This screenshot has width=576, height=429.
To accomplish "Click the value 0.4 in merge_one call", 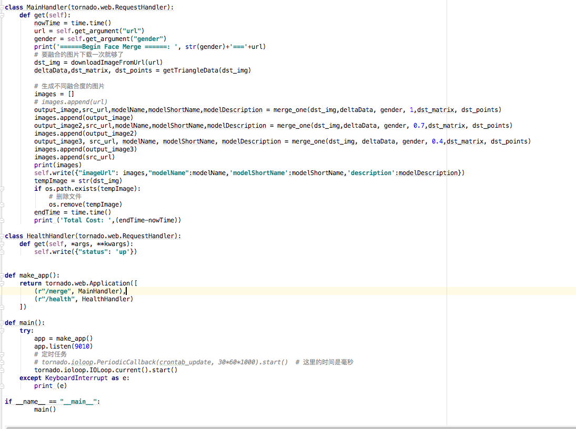I will pyautogui.click(x=437, y=141).
